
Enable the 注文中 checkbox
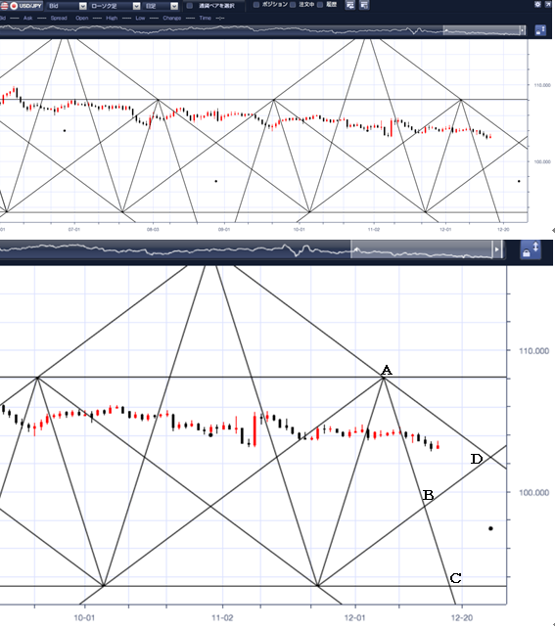click(x=293, y=5)
